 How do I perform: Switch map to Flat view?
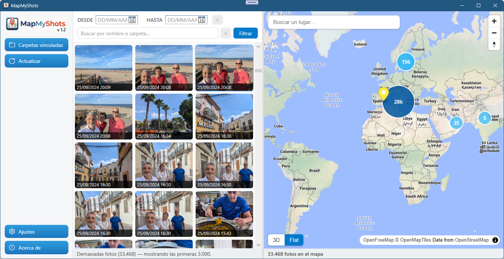(x=294, y=240)
